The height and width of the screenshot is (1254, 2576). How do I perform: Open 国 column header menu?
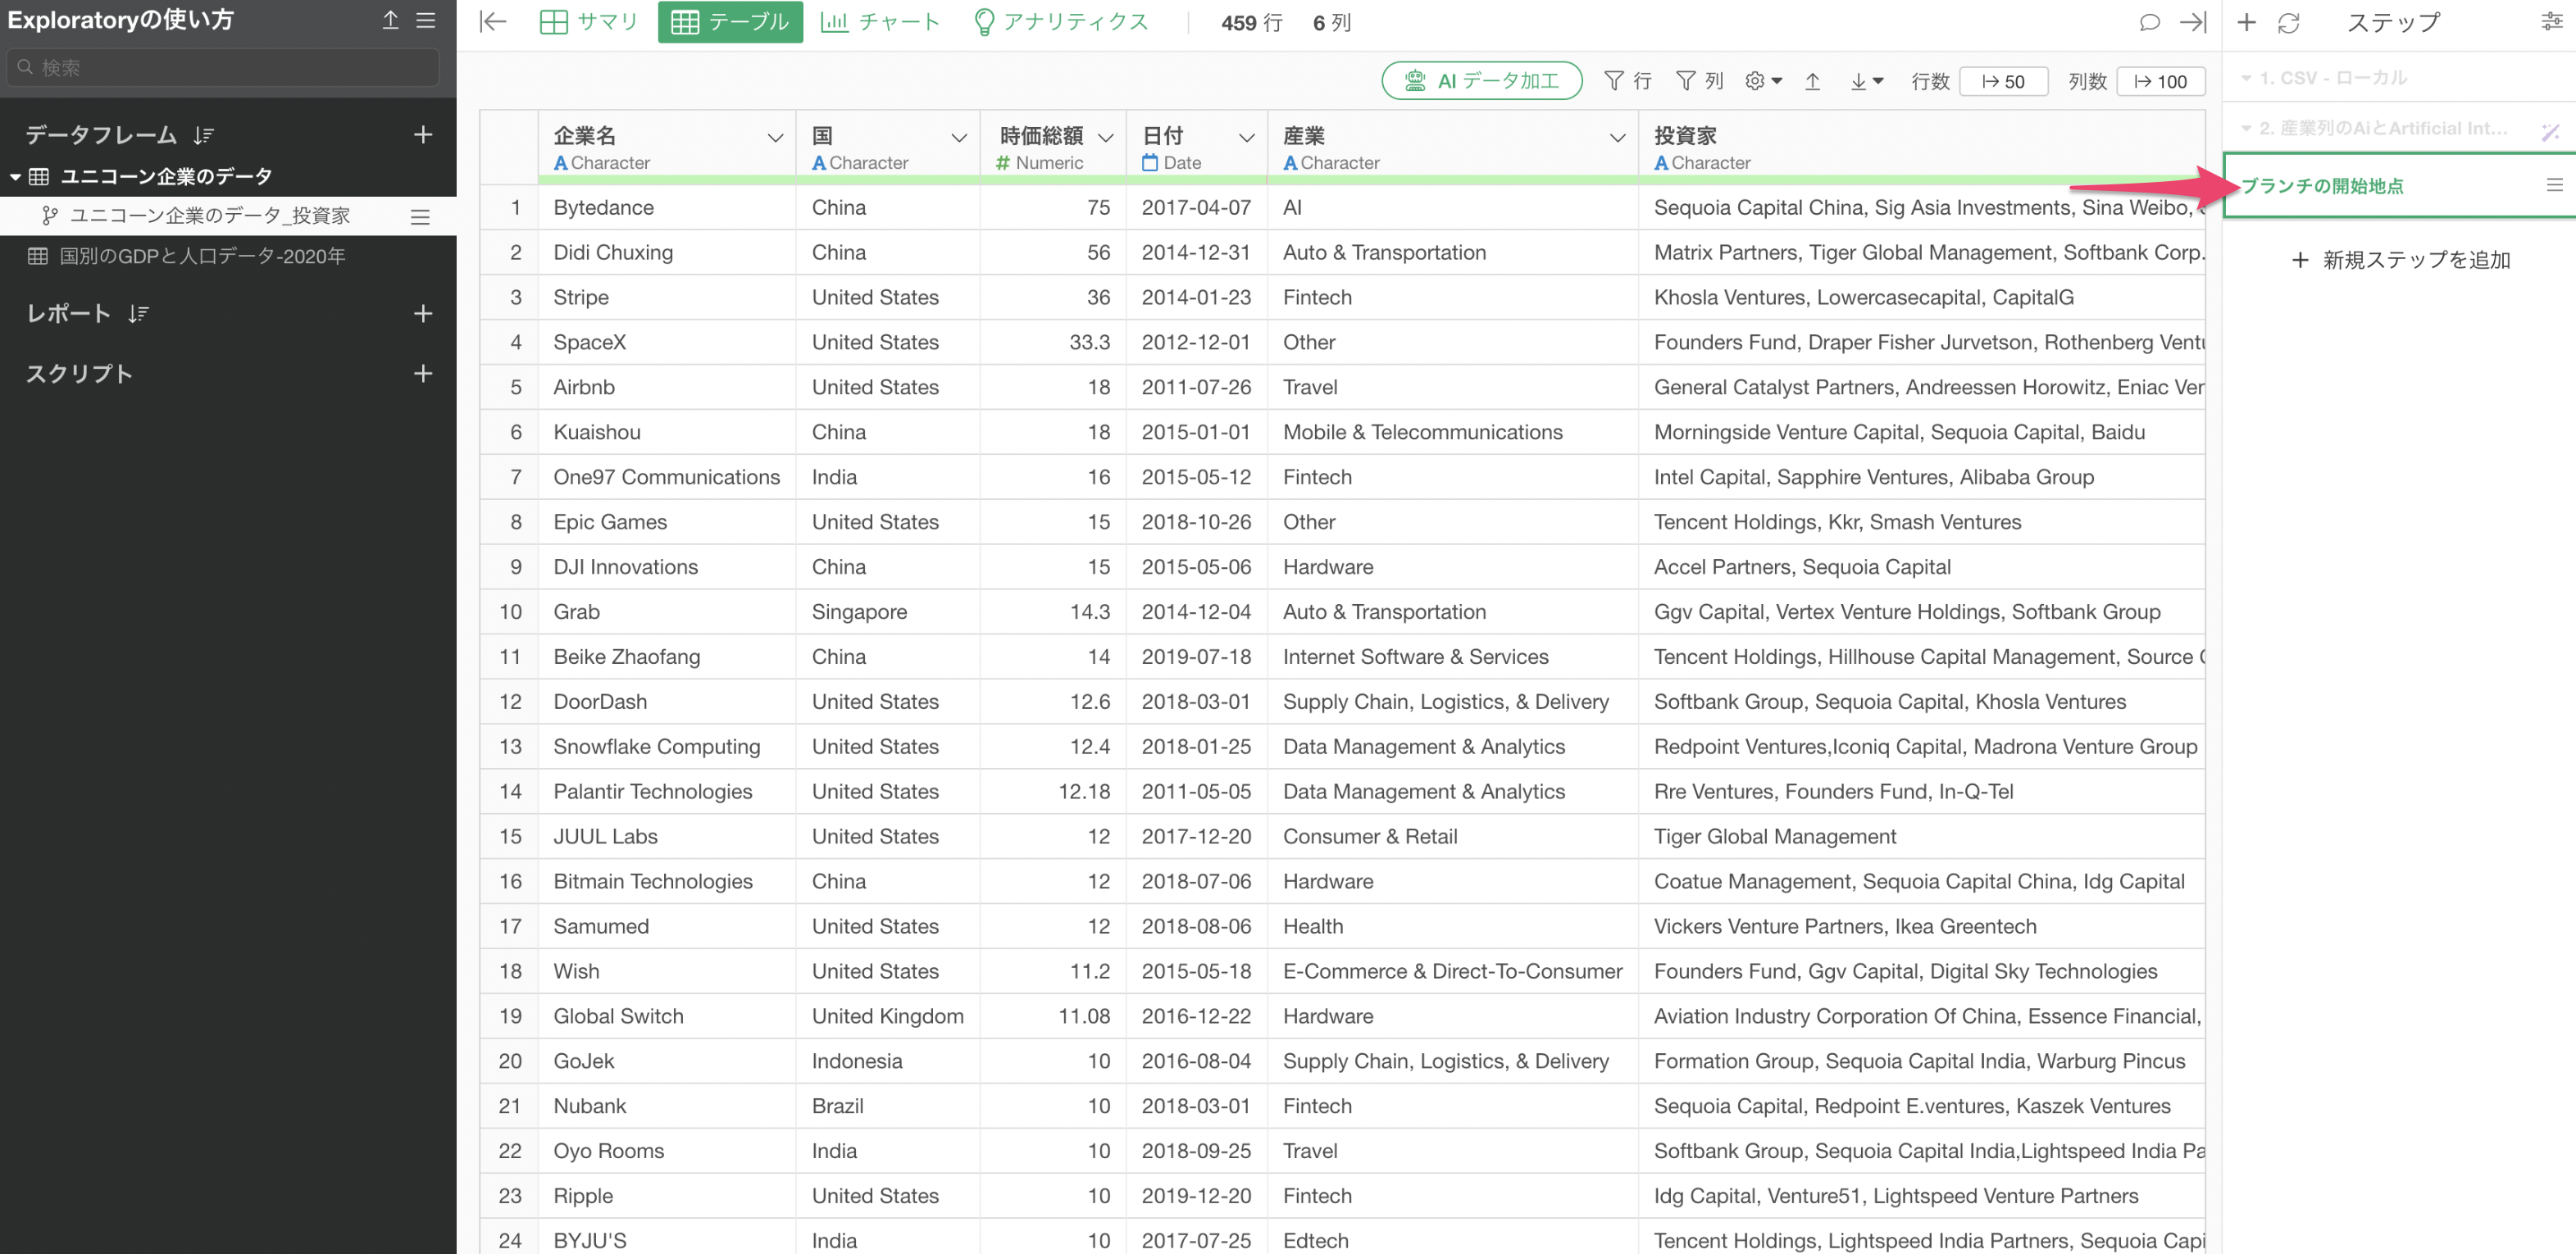[x=959, y=138]
